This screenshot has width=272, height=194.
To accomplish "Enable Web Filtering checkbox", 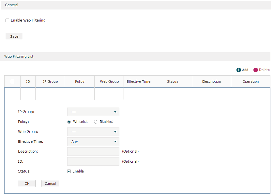I will (x=7, y=20).
